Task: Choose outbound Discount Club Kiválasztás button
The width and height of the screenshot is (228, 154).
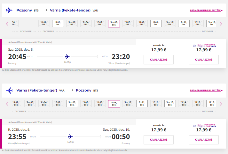Action: pyautogui.click(x=204, y=60)
